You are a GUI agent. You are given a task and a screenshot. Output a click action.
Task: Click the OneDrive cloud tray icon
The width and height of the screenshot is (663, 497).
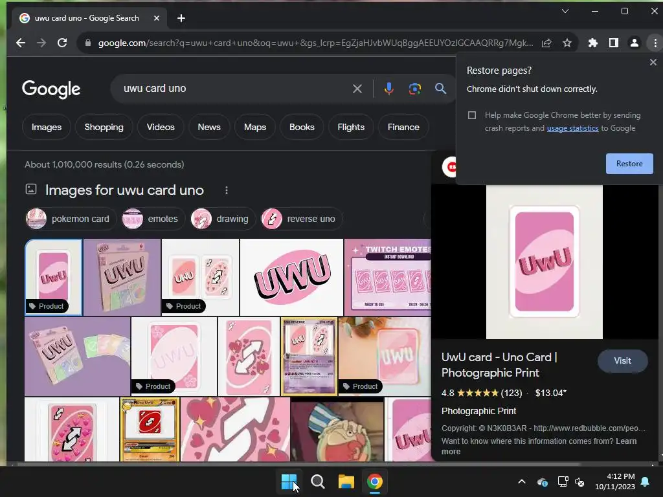(x=542, y=481)
